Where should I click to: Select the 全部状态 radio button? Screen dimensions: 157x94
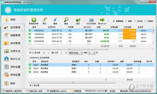click(x=114, y=21)
